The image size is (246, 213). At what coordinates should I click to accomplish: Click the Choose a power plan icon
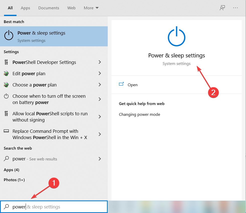[6, 85]
